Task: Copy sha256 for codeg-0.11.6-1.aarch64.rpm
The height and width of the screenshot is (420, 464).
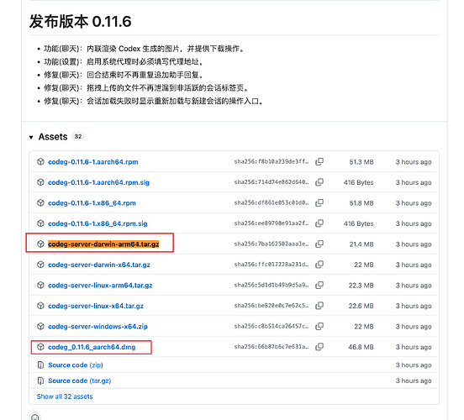Action: (319, 162)
